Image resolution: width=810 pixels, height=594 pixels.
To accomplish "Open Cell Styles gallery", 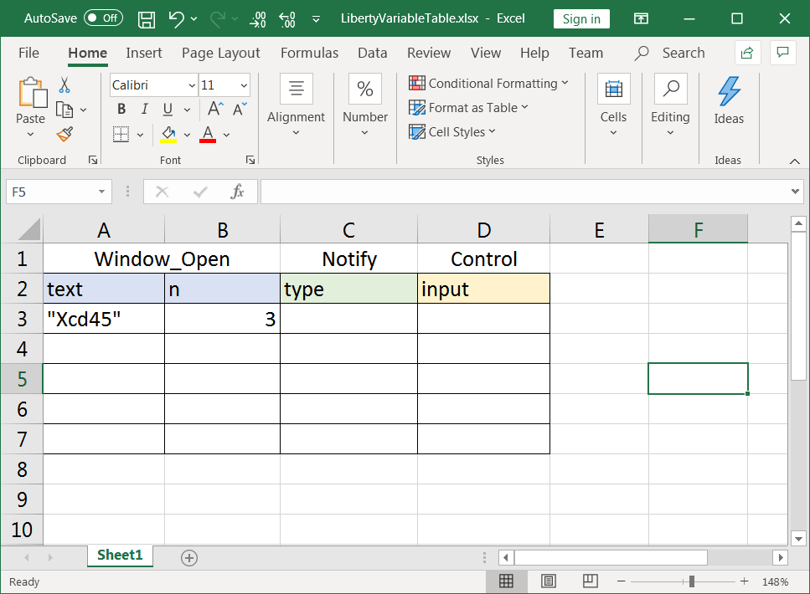I will (452, 131).
